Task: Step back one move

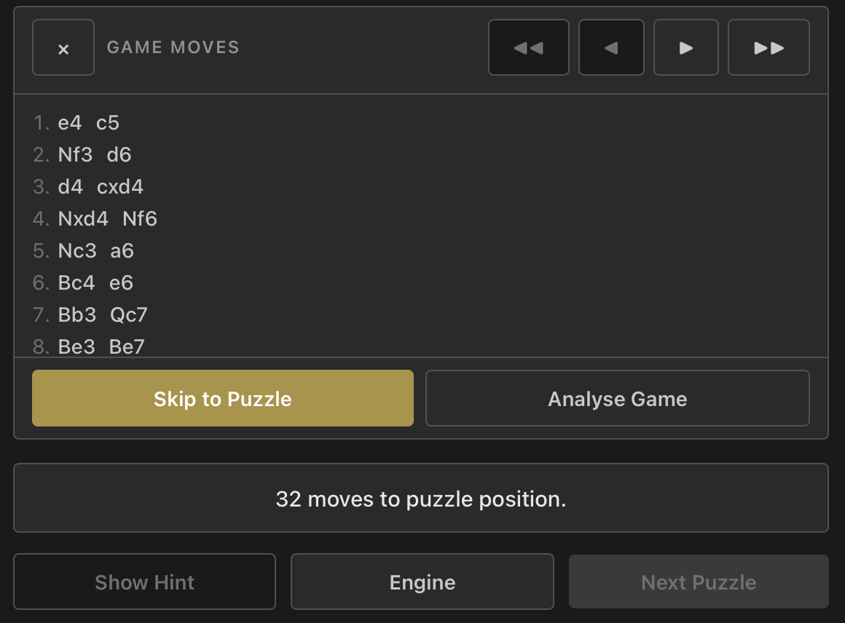Action: click(x=611, y=48)
